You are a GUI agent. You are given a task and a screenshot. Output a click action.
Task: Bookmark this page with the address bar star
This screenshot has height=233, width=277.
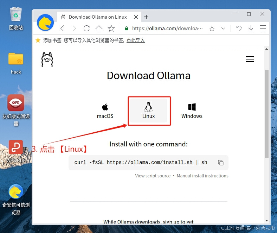[212, 28]
